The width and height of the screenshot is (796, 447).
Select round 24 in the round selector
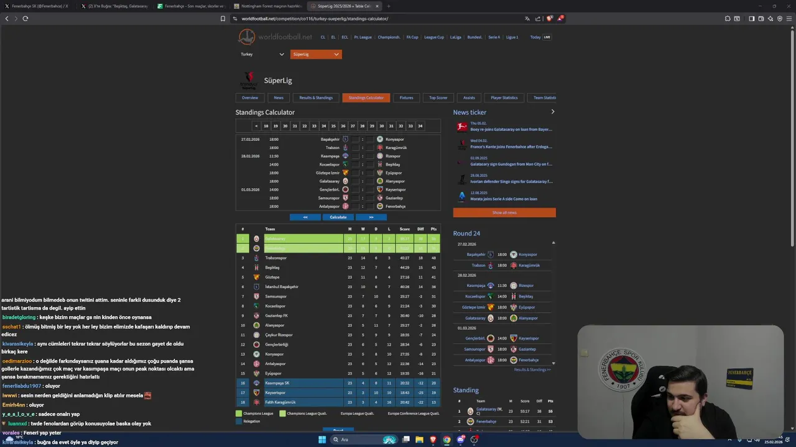pos(323,126)
